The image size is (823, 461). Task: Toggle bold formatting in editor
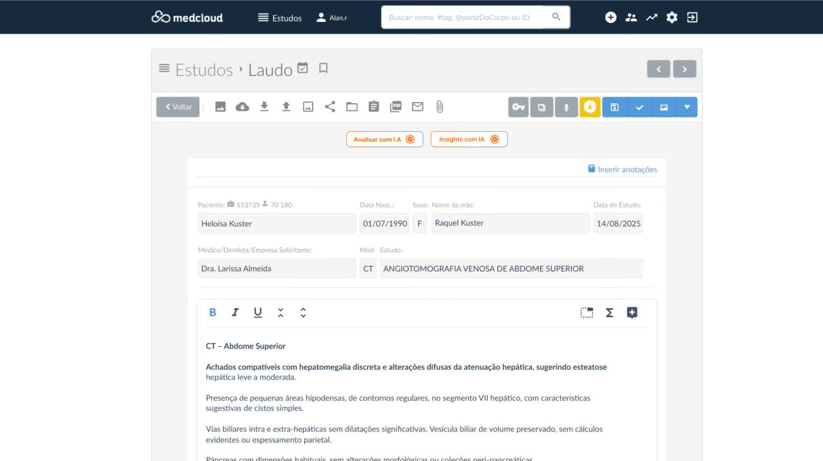point(213,312)
